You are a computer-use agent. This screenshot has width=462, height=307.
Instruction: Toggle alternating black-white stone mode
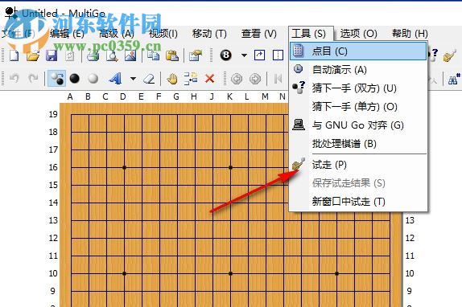(56, 79)
